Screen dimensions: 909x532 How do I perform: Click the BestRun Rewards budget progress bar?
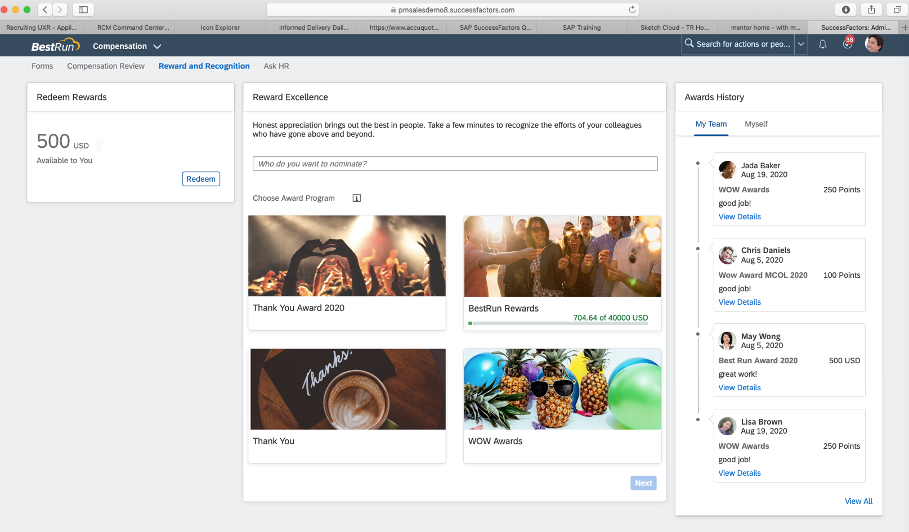tap(558, 323)
